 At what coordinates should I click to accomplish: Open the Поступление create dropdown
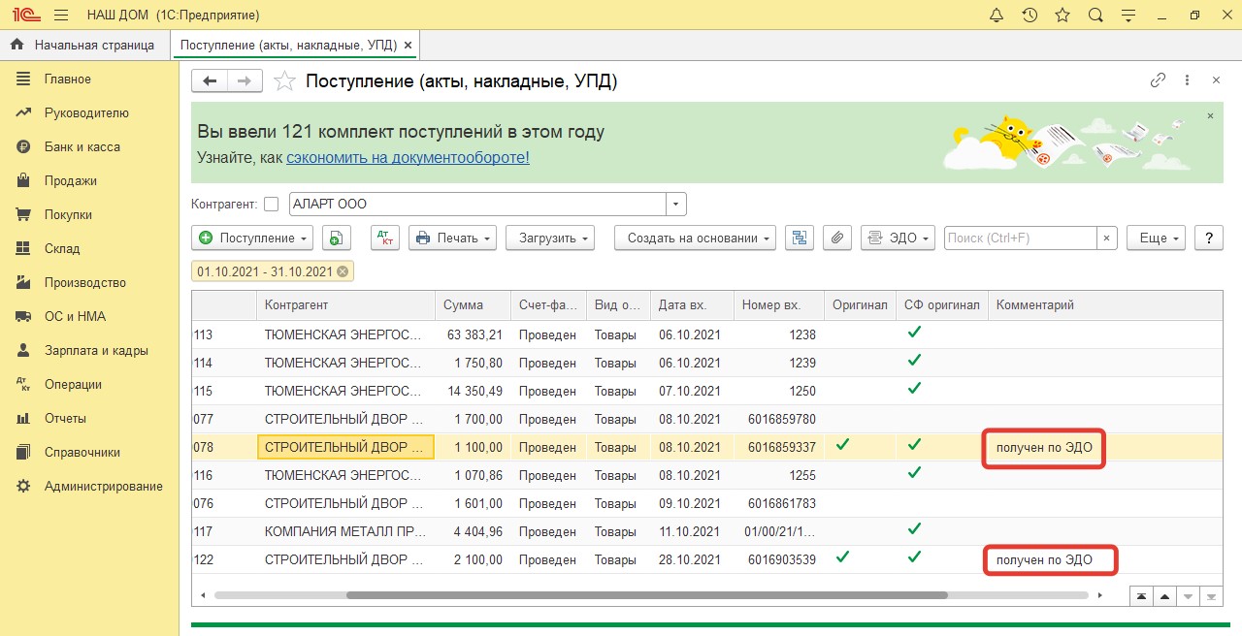[252, 238]
